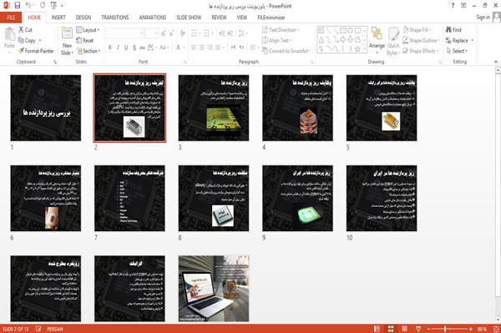This screenshot has height=333, width=501.
Task: Click Find binoculars command
Action: tap(453, 30)
